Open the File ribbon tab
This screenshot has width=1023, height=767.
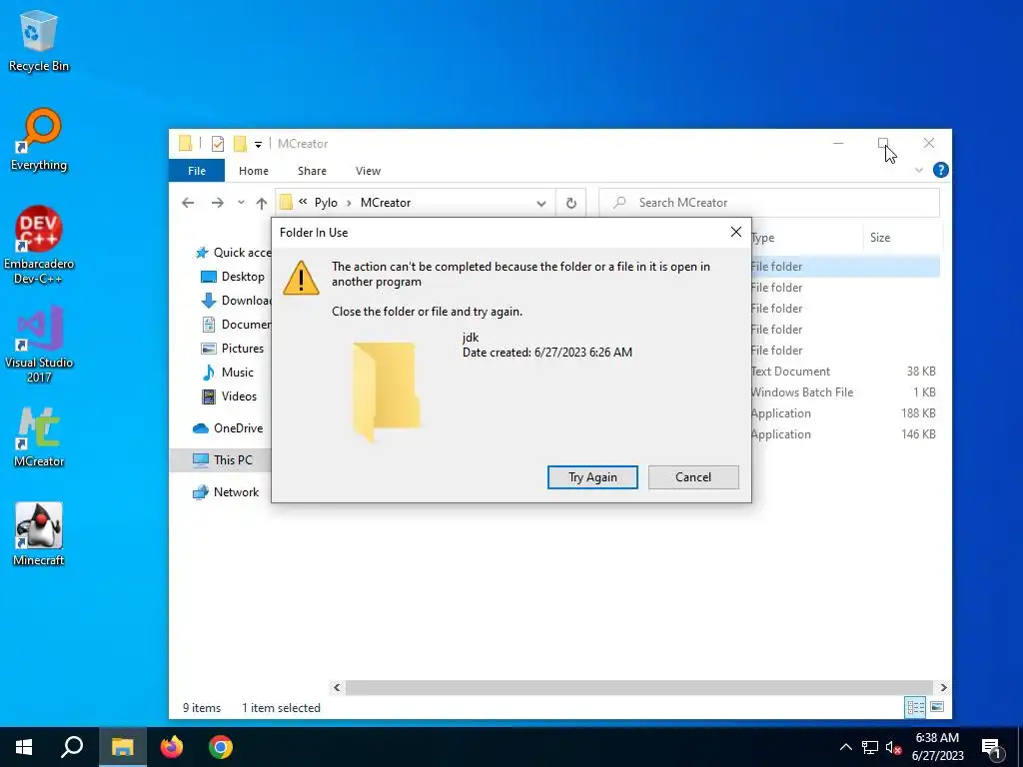197,170
